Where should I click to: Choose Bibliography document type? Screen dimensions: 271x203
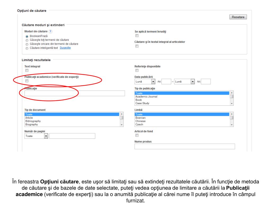[x=72, y=121]
